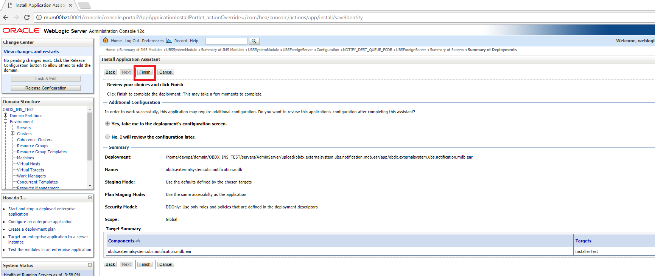Click the Record icon in the toolbar
Screen dimensions: 655x276
169,40
